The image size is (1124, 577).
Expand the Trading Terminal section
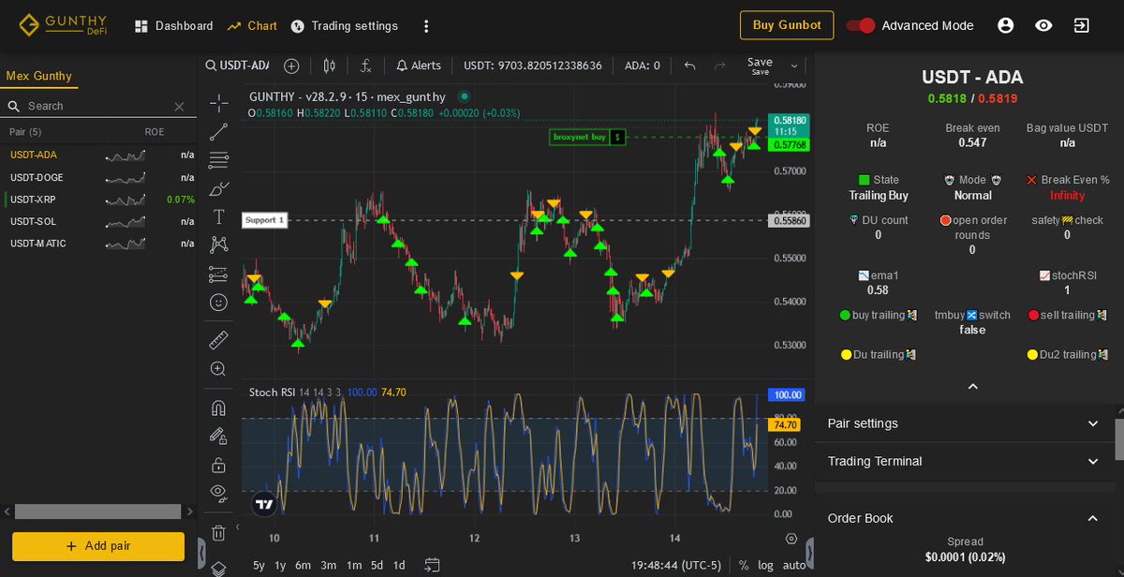point(965,461)
